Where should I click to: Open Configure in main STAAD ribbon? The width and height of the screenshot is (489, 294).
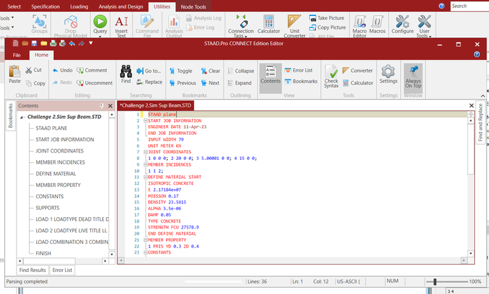pyautogui.click(x=402, y=24)
